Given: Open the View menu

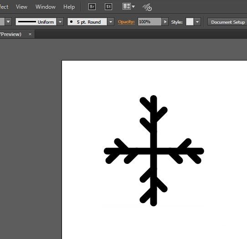Looking at the screenshot, I should pos(21,7).
